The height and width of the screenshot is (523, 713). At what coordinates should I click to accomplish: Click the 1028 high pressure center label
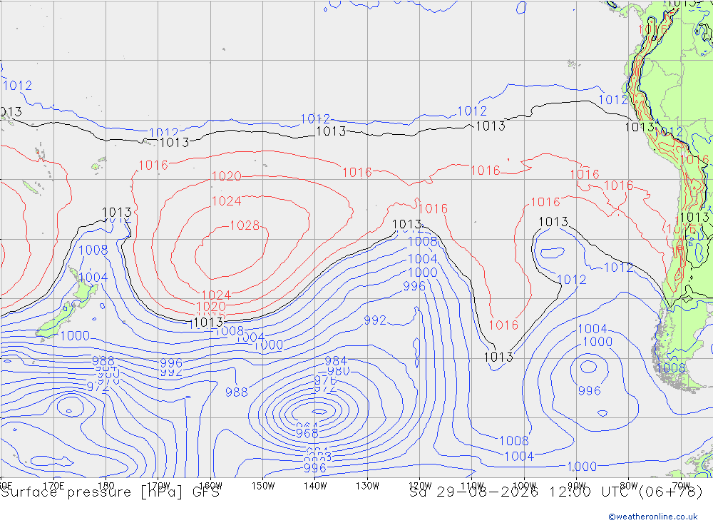(x=245, y=225)
